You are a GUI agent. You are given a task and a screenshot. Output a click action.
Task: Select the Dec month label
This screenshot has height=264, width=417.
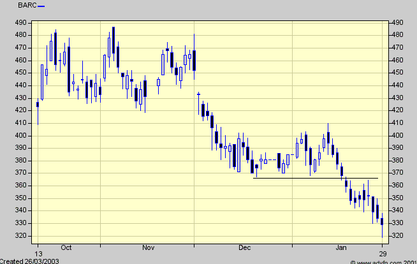(244, 247)
